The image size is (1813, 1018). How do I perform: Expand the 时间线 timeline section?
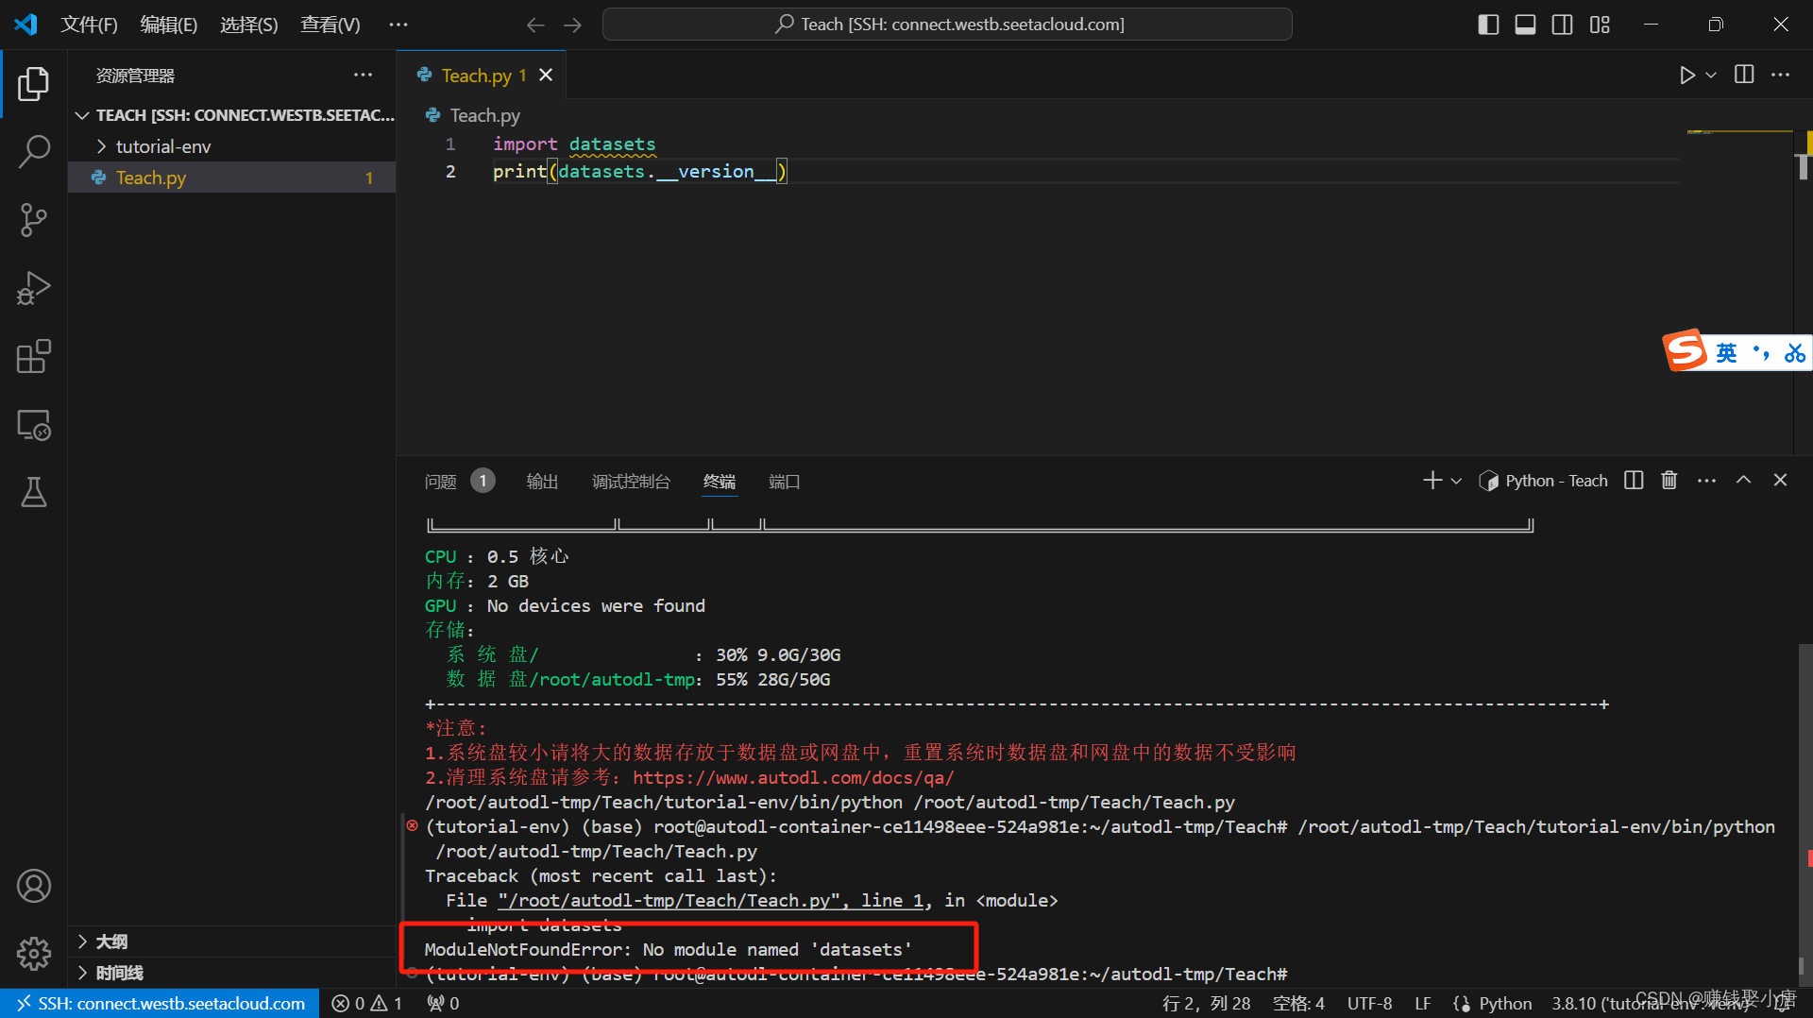pos(232,973)
